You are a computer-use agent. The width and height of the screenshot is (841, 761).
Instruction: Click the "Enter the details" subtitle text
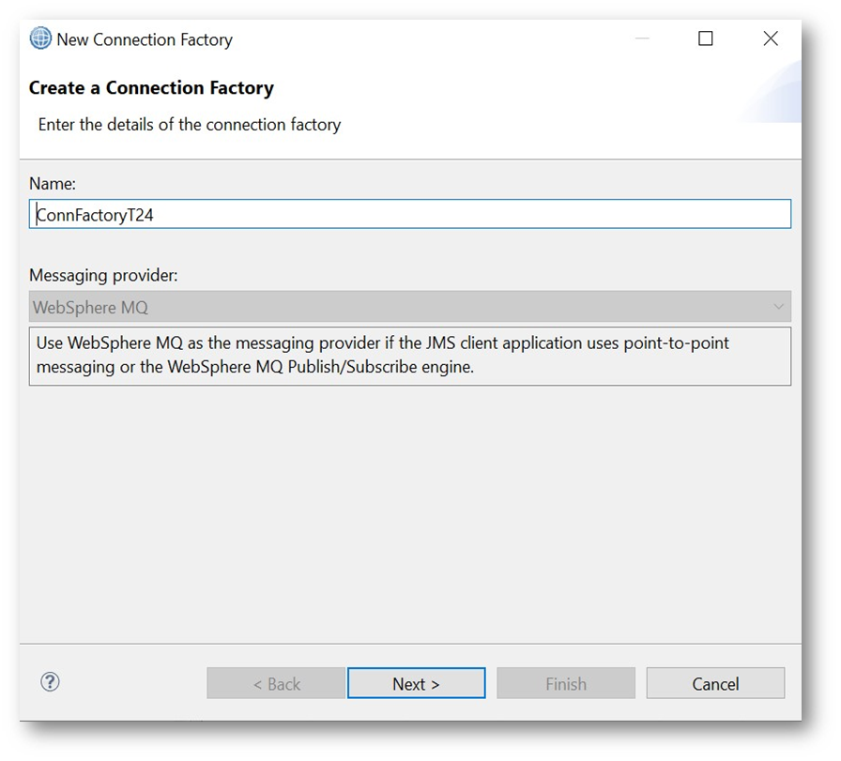point(190,125)
